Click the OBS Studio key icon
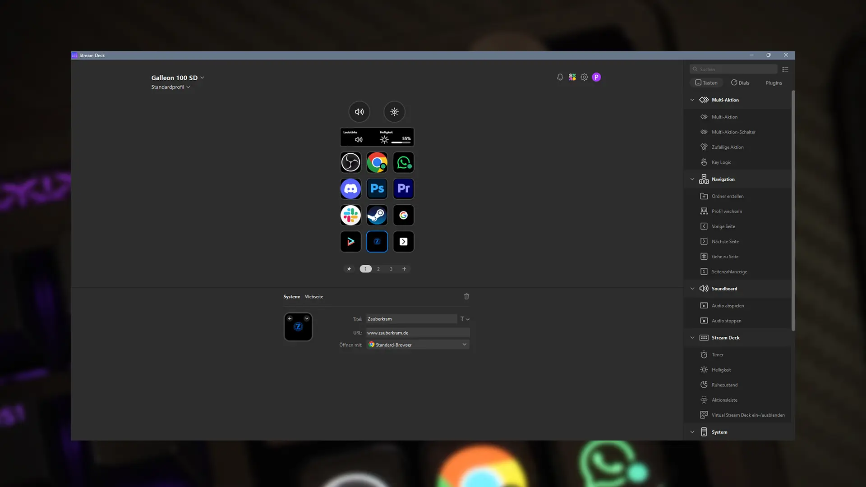This screenshot has height=487, width=866. [x=350, y=162]
